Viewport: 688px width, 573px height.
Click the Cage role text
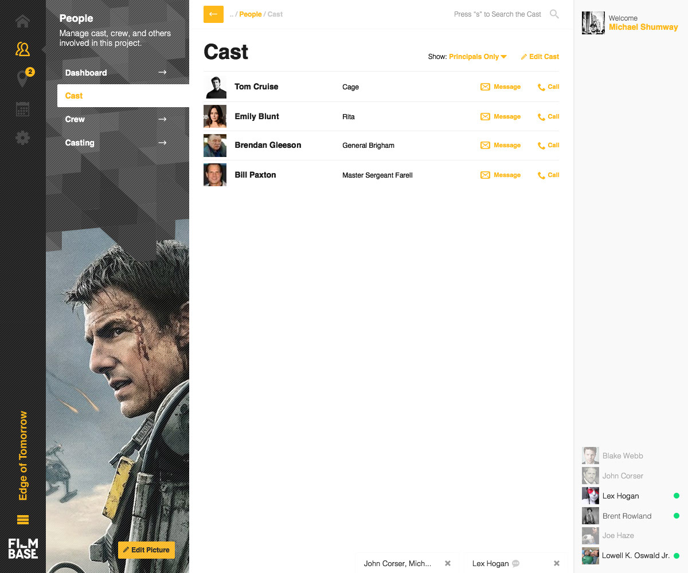pos(350,87)
